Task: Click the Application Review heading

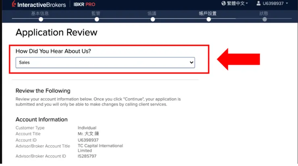Action: pyautogui.click(x=56, y=33)
